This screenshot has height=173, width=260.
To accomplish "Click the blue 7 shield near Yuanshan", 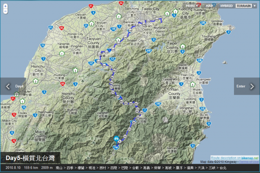I will tap(181, 84).
